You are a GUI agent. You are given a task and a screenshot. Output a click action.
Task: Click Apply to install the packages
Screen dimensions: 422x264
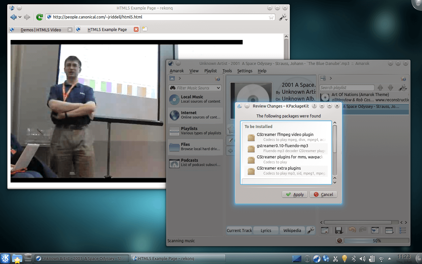click(295, 194)
